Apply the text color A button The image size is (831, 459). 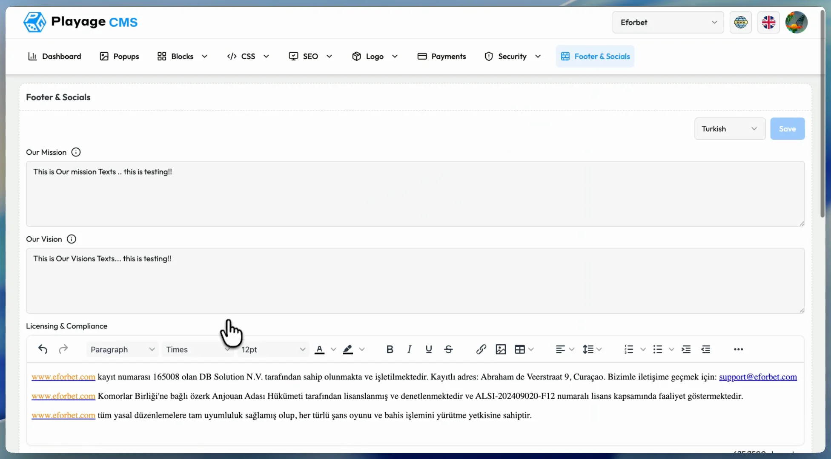click(320, 349)
